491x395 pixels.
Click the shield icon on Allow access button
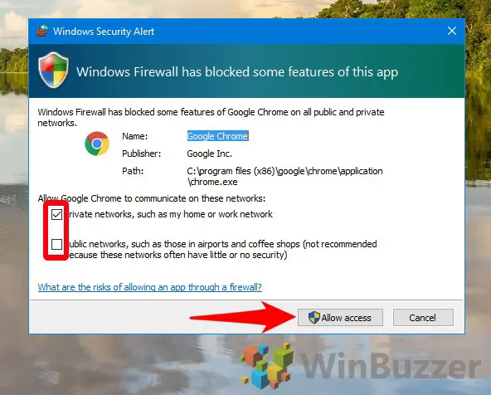(x=314, y=318)
